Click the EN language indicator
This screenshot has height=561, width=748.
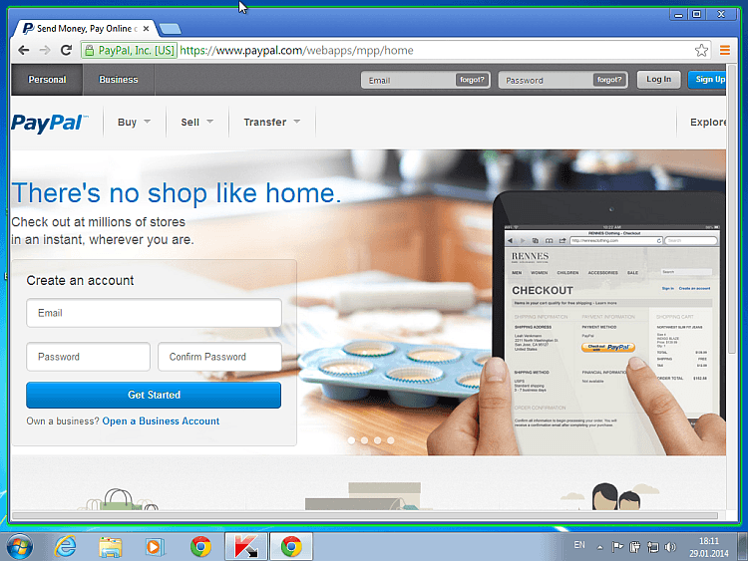point(579,545)
